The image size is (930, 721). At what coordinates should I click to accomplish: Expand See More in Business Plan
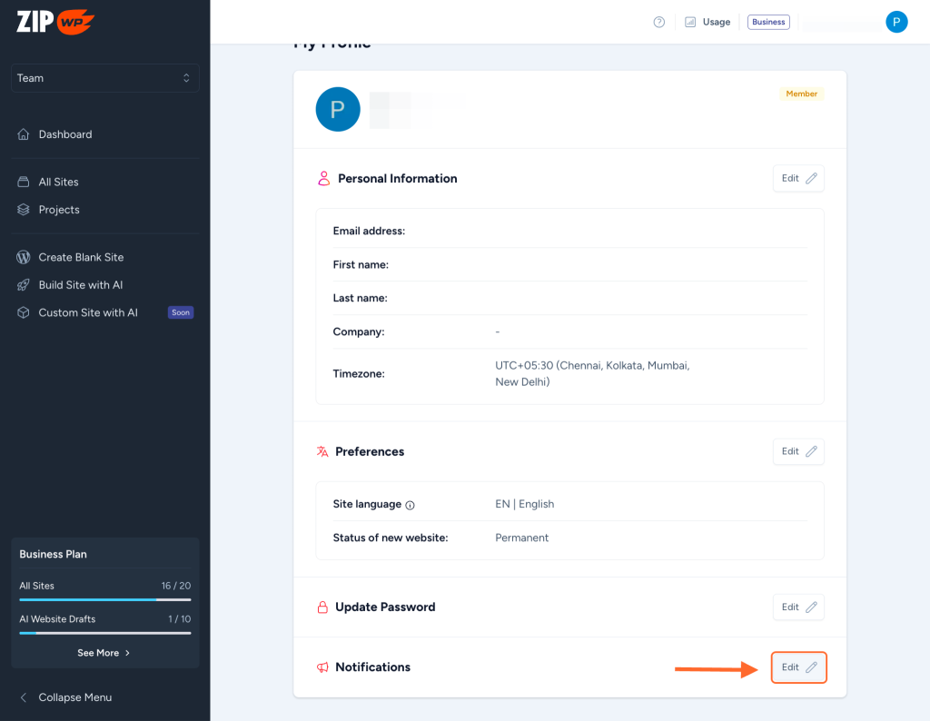pyautogui.click(x=104, y=653)
